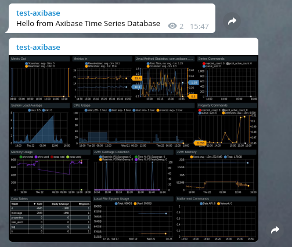The width and height of the screenshot is (292, 247).
Task: Click the orange 0.056 value label
Action: pyautogui.click(x=200, y=143)
